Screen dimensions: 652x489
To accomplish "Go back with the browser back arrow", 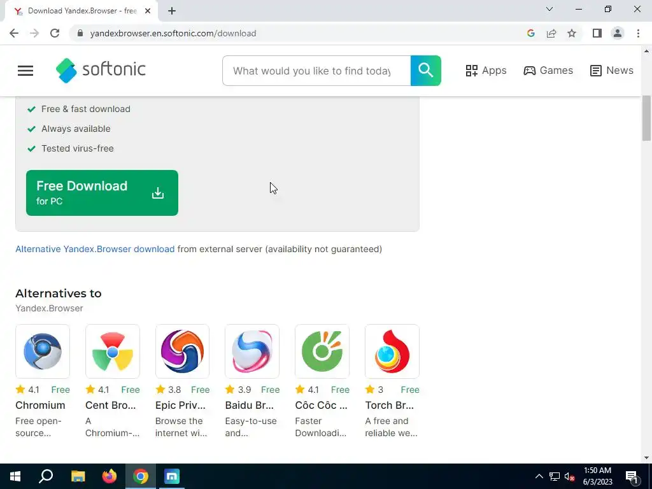I will coord(14,33).
